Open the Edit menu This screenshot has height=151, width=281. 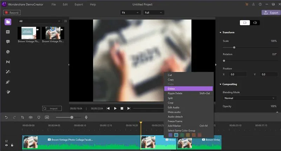(65, 5)
